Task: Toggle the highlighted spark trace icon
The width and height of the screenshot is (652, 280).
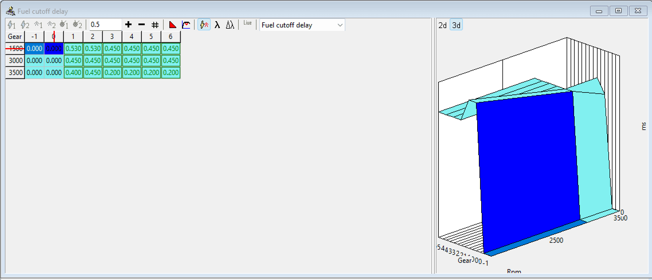Action: pos(204,25)
